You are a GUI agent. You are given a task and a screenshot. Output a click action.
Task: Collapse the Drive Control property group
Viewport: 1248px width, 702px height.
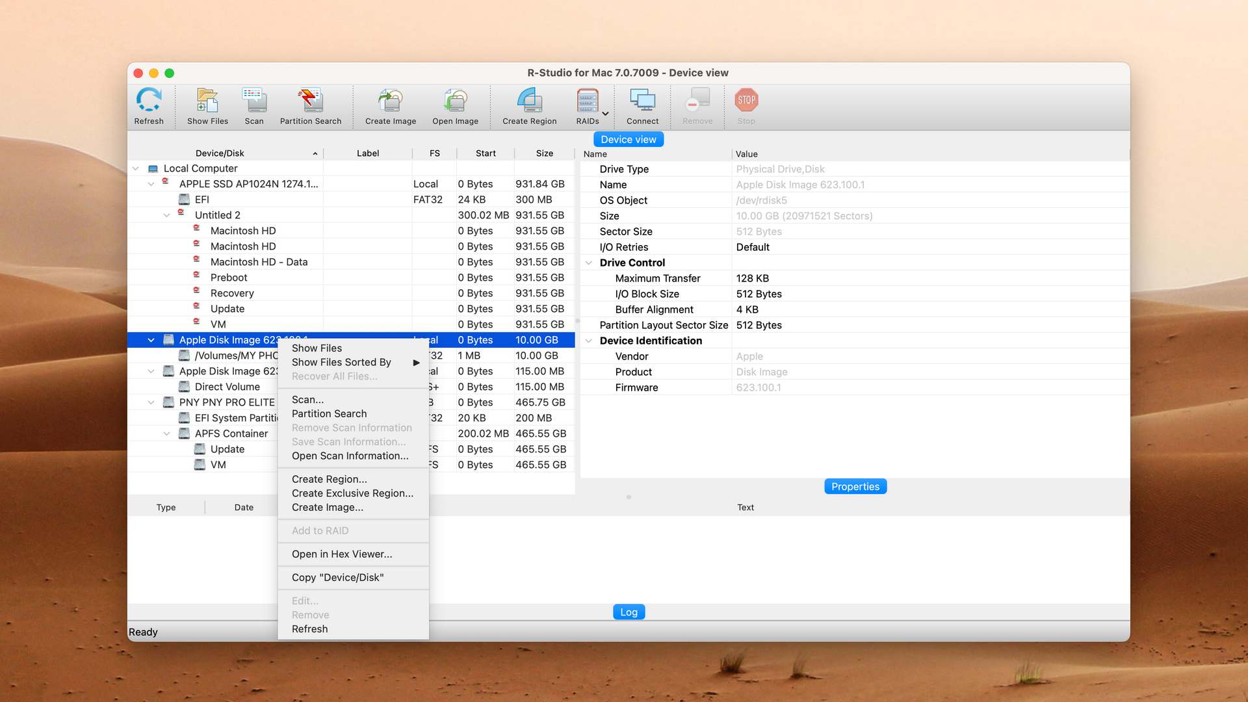coord(589,263)
